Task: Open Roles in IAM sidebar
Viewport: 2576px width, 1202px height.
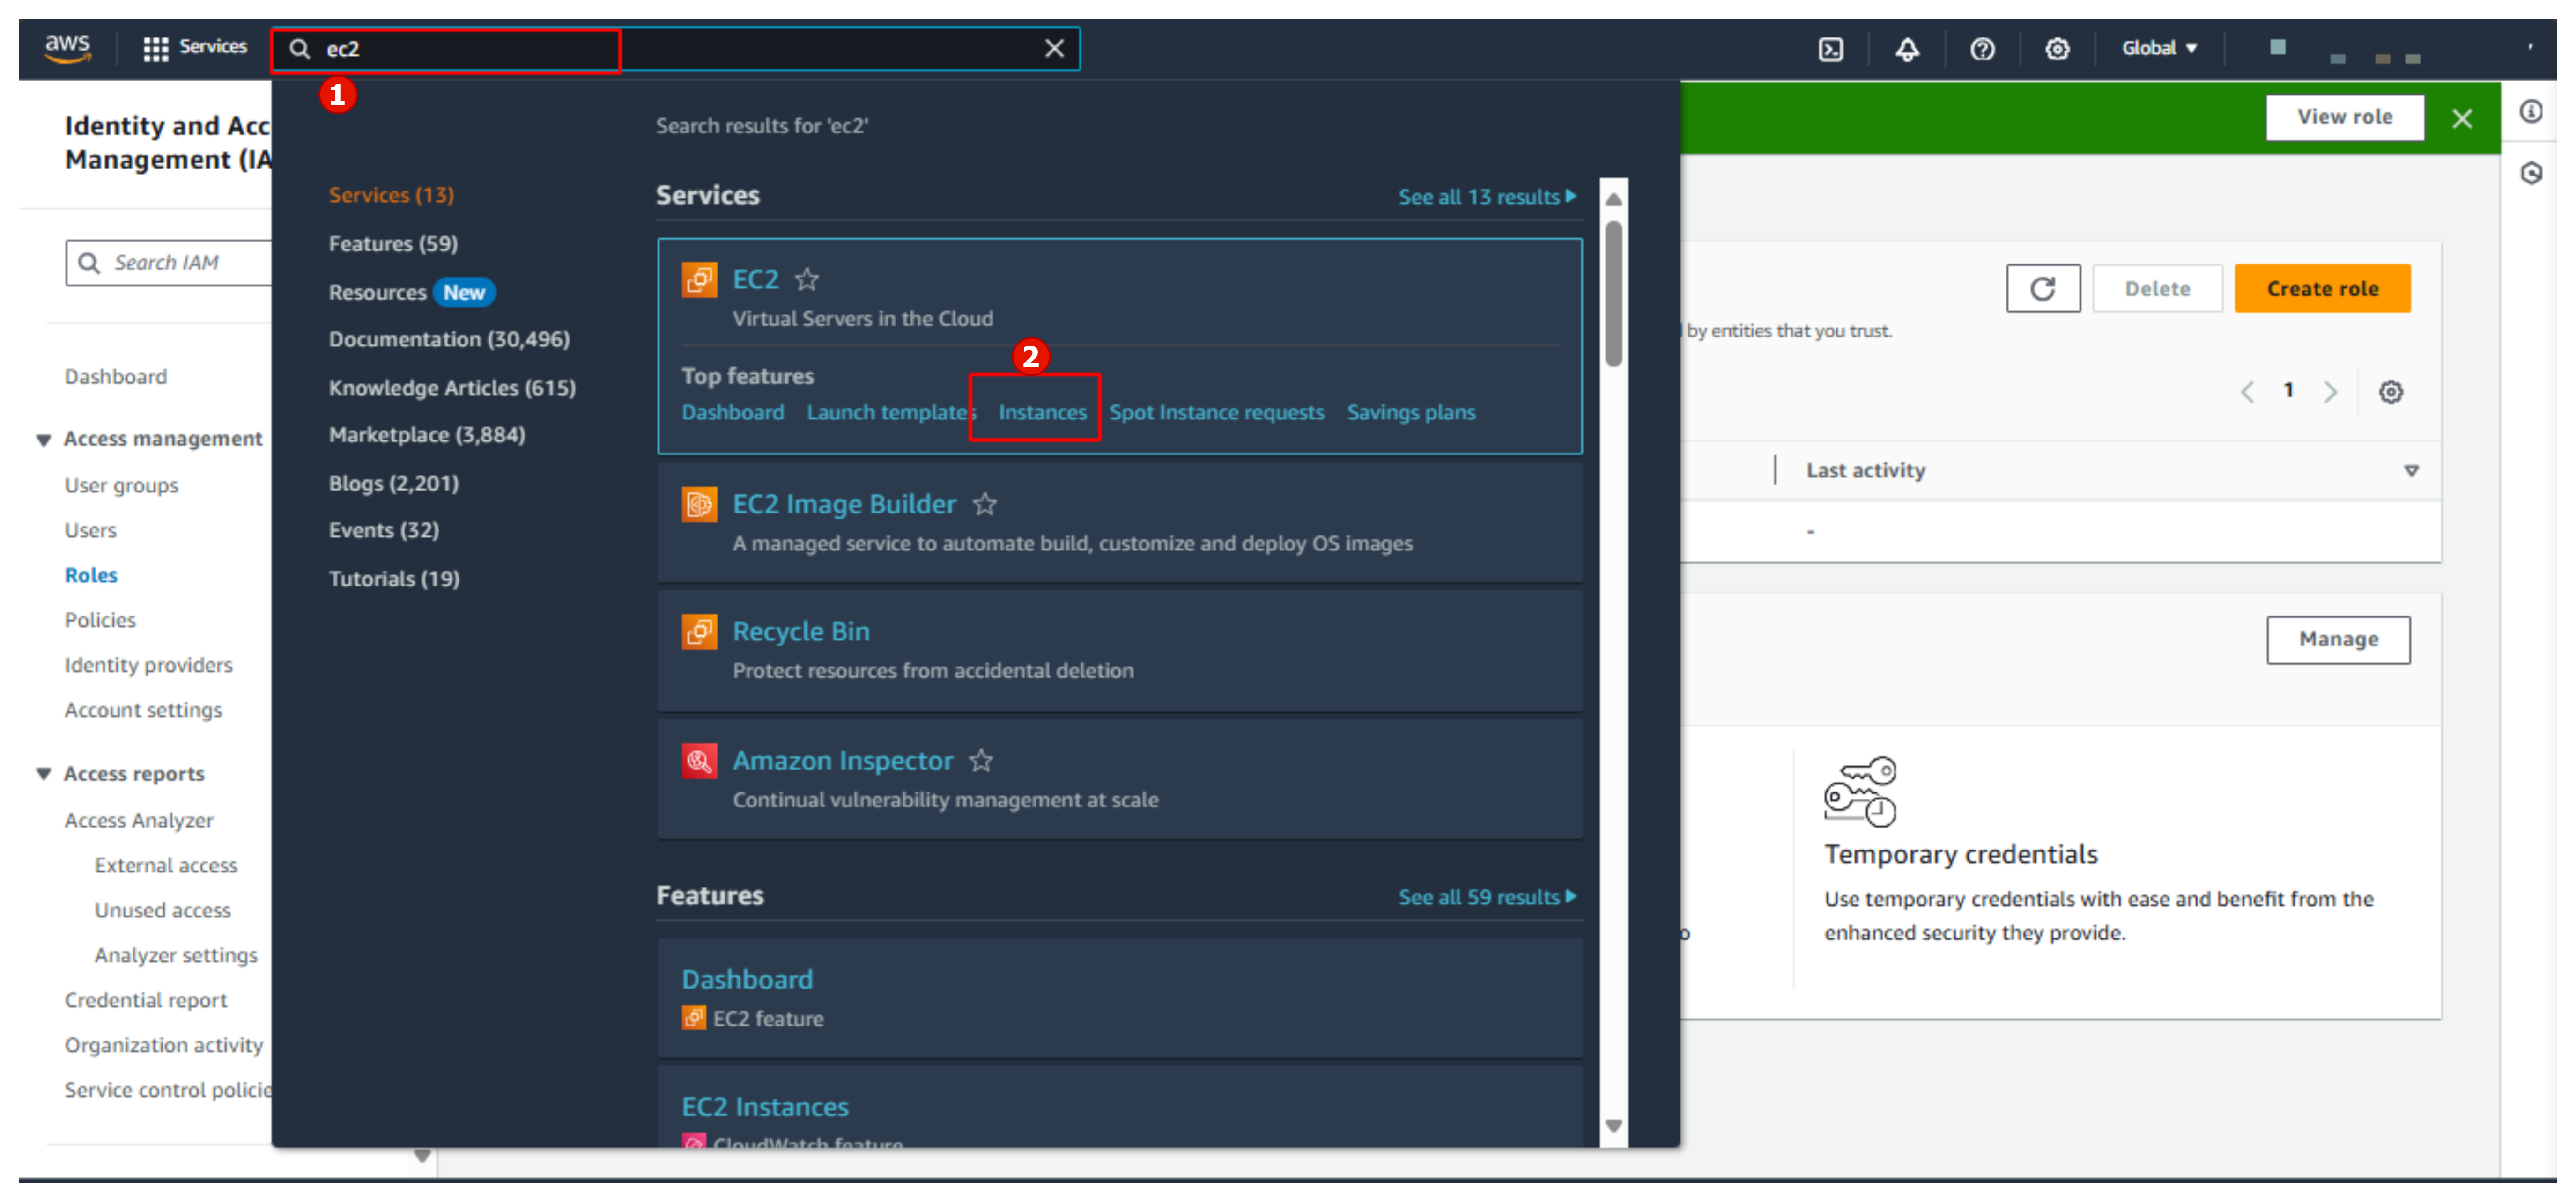Action: click(x=91, y=576)
